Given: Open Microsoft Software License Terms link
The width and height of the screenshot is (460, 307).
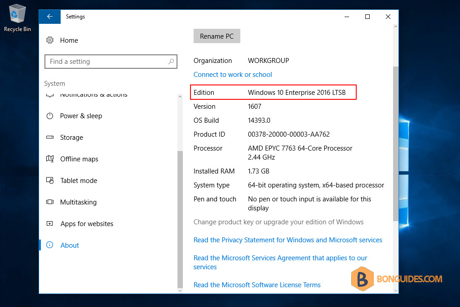Looking at the screenshot, I should click(257, 285).
